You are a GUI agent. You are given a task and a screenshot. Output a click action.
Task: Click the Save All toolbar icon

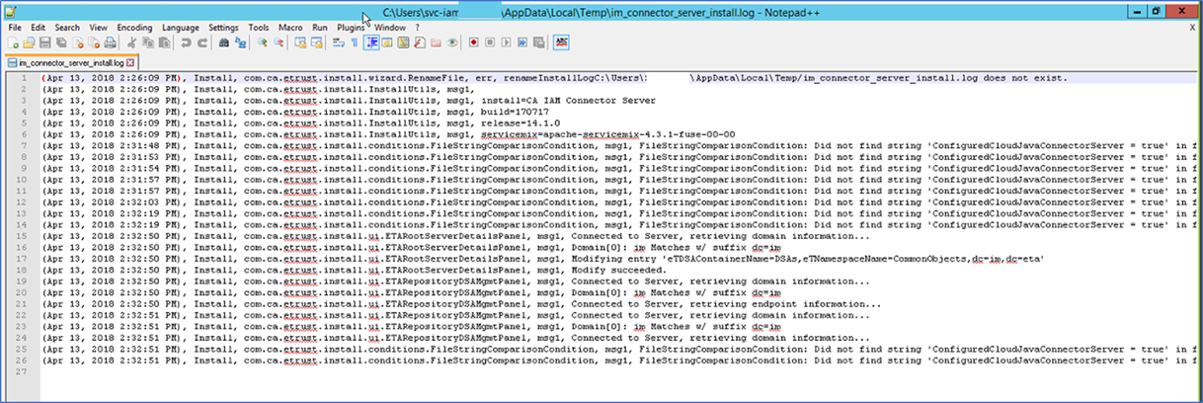click(x=61, y=42)
